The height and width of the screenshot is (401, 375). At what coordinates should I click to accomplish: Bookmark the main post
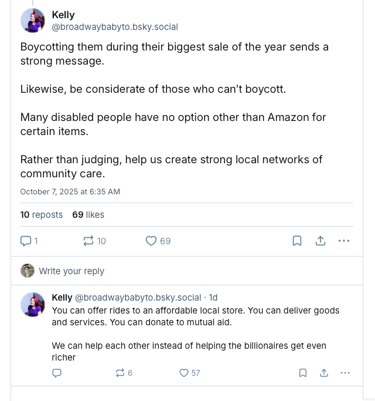[297, 241]
